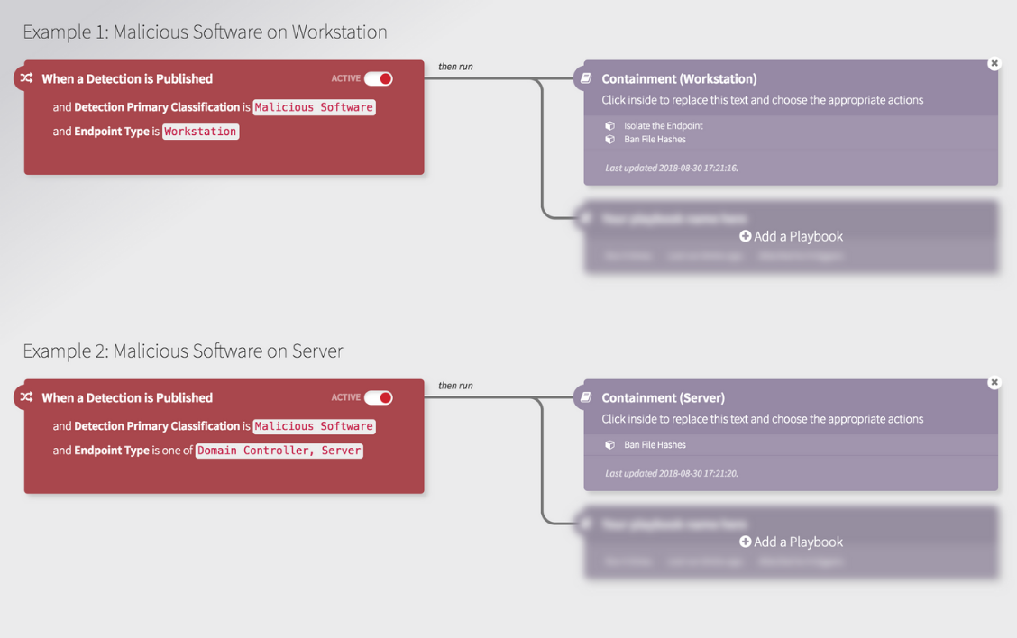This screenshot has height=638, width=1017.
Task: Click the cube icon beside Isolate the Endpoint
Action: [x=610, y=126]
